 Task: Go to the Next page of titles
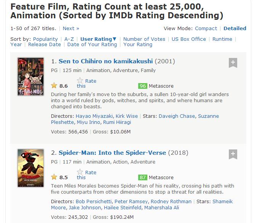71,28
